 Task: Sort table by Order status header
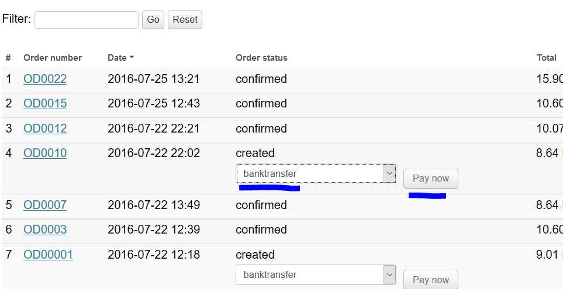pyautogui.click(x=261, y=58)
